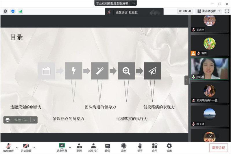This screenshot has height=154, width=231.
Task: Select 王志全 participant tile
Action: (x=209, y=24)
